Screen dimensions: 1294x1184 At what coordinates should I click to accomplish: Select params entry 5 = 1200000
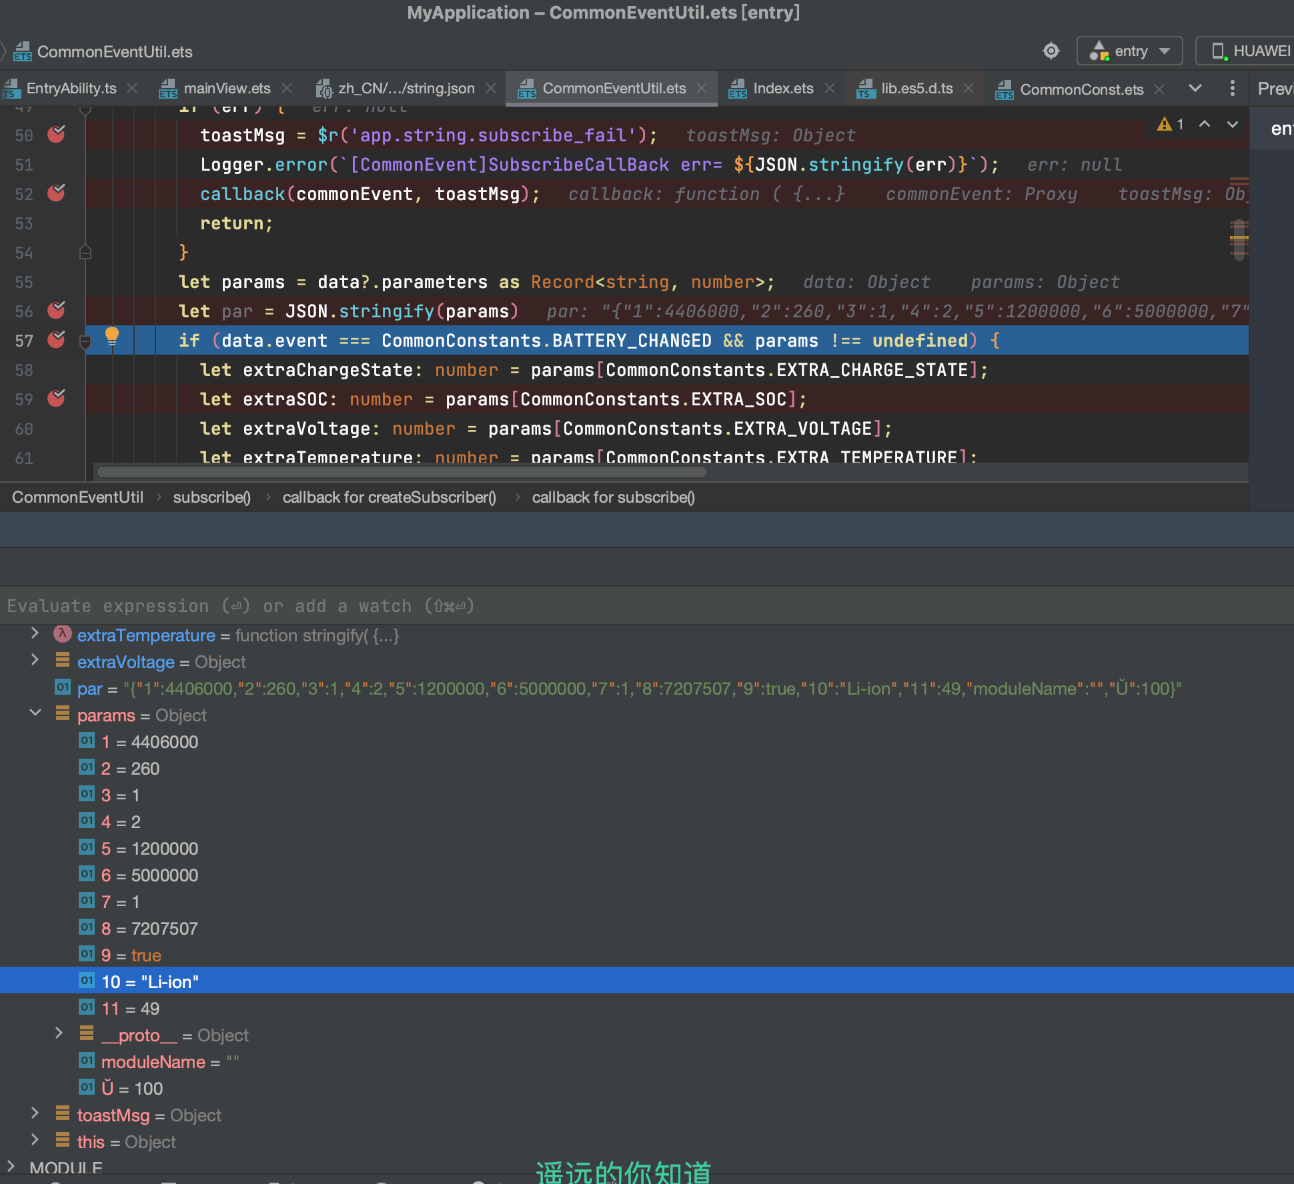point(647,849)
